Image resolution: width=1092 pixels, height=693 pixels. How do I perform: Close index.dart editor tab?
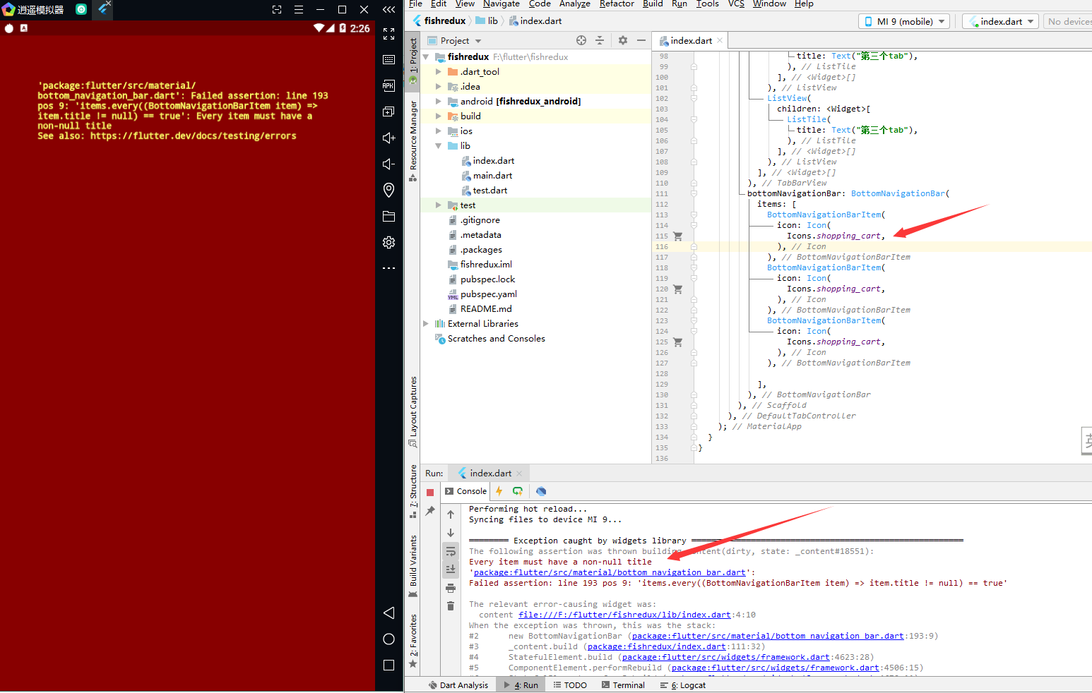pyautogui.click(x=720, y=40)
